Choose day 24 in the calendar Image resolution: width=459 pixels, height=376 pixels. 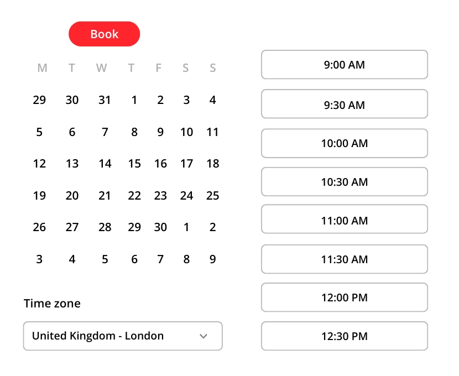pos(187,196)
